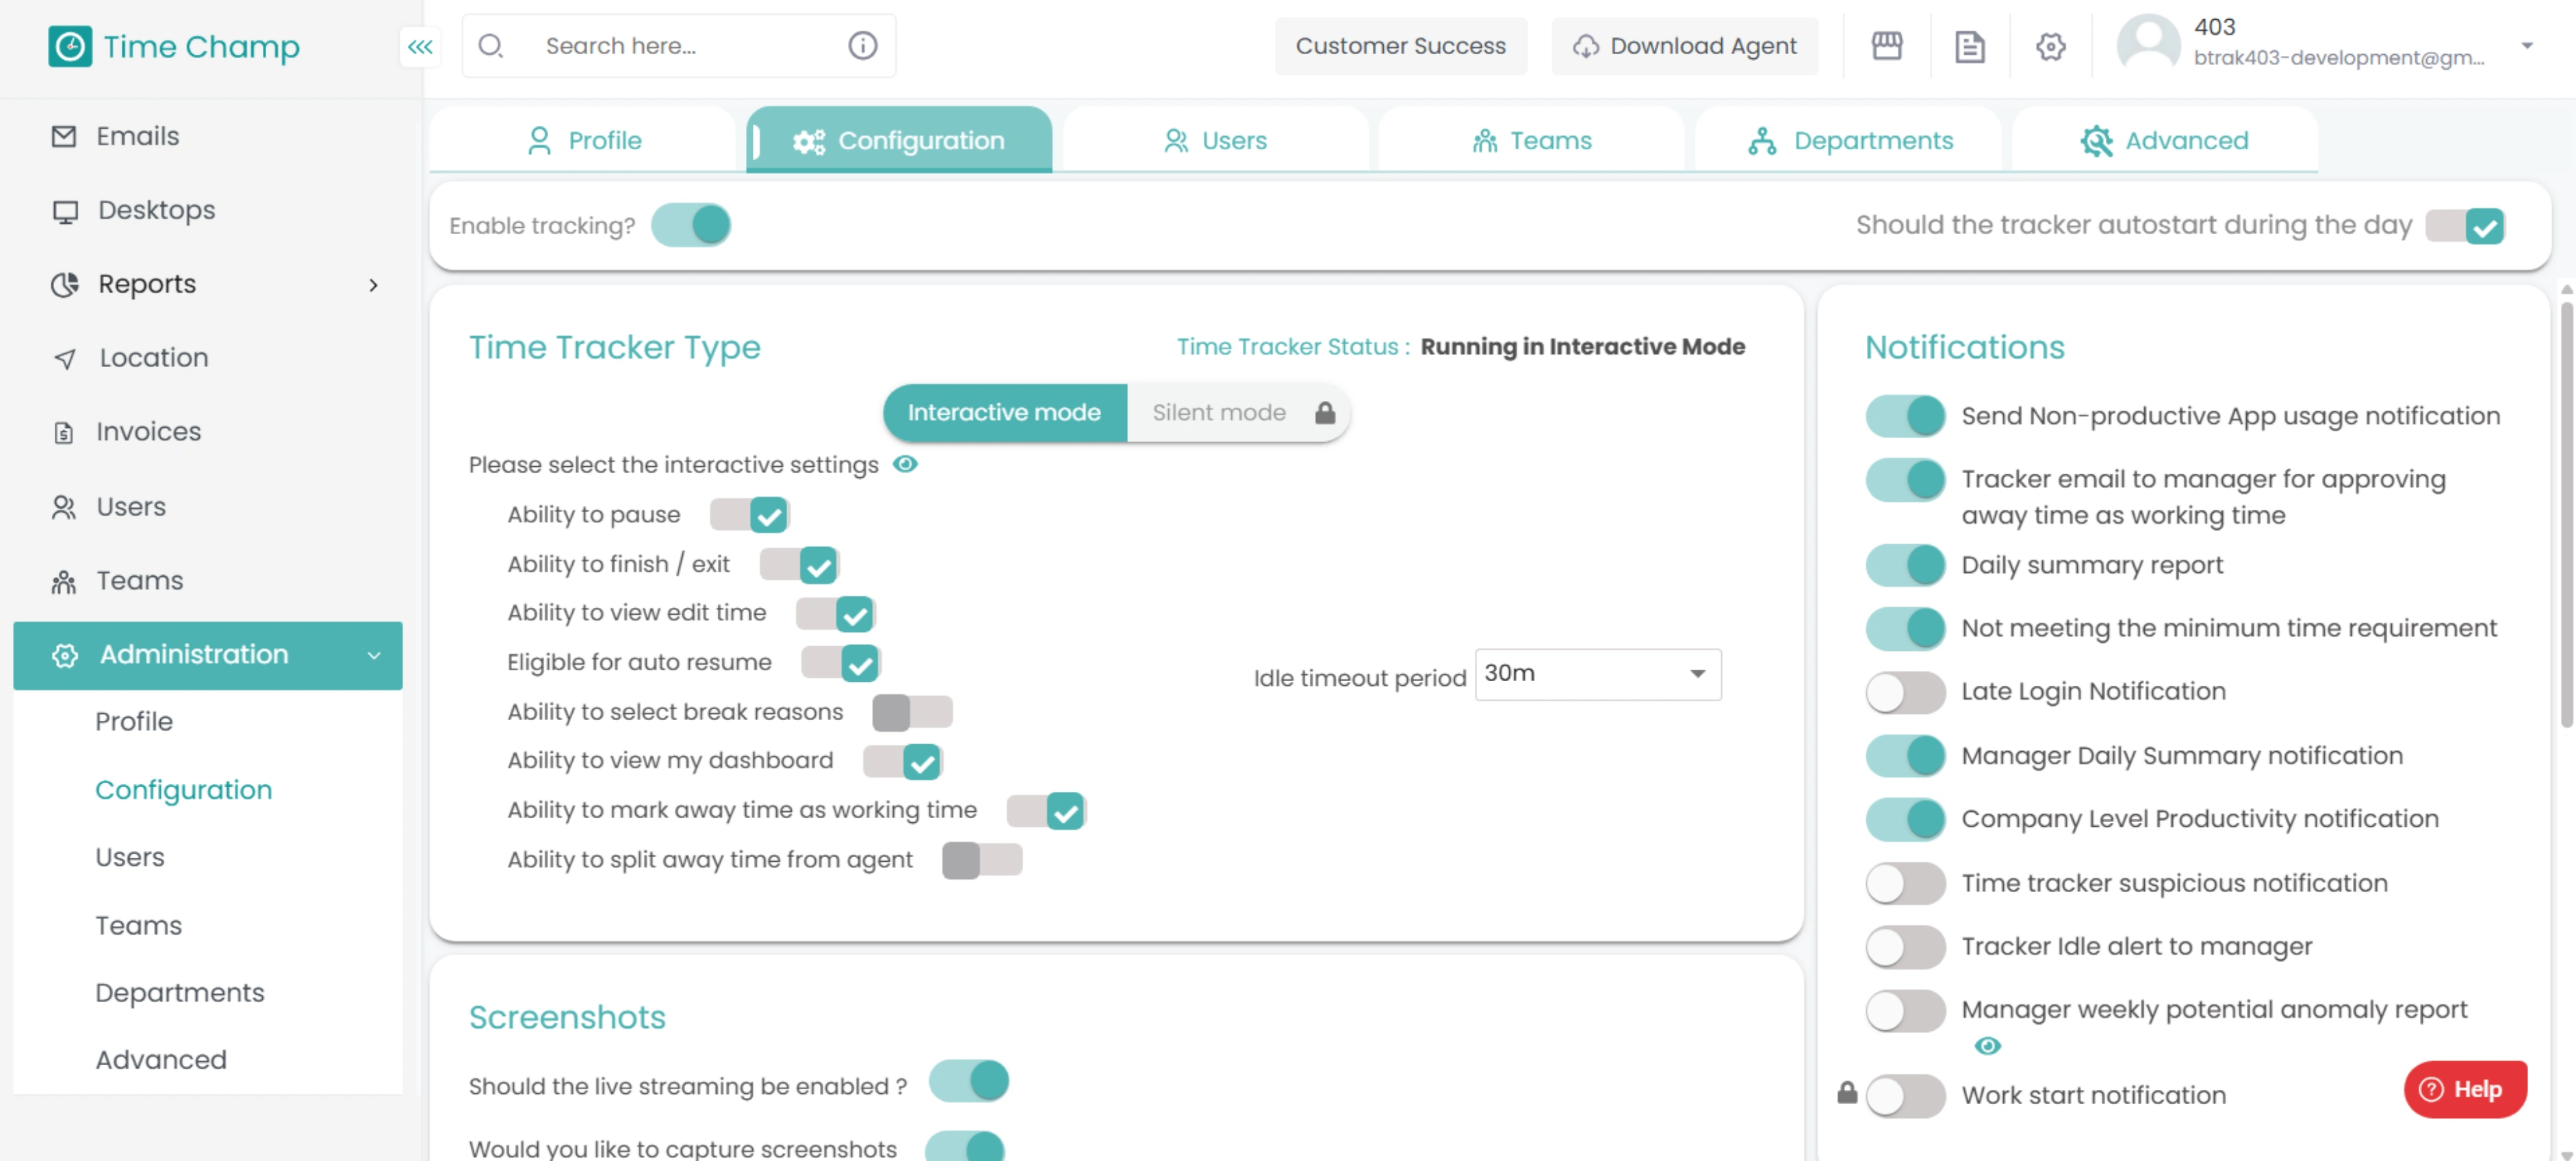
Task: Open the document icon in header
Action: point(1969,46)
